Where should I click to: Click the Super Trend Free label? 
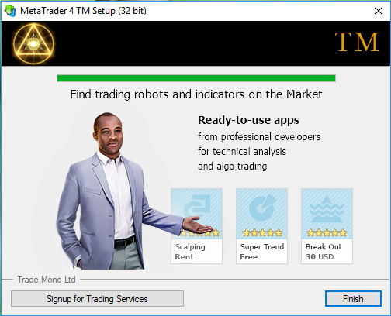(262, 252)
